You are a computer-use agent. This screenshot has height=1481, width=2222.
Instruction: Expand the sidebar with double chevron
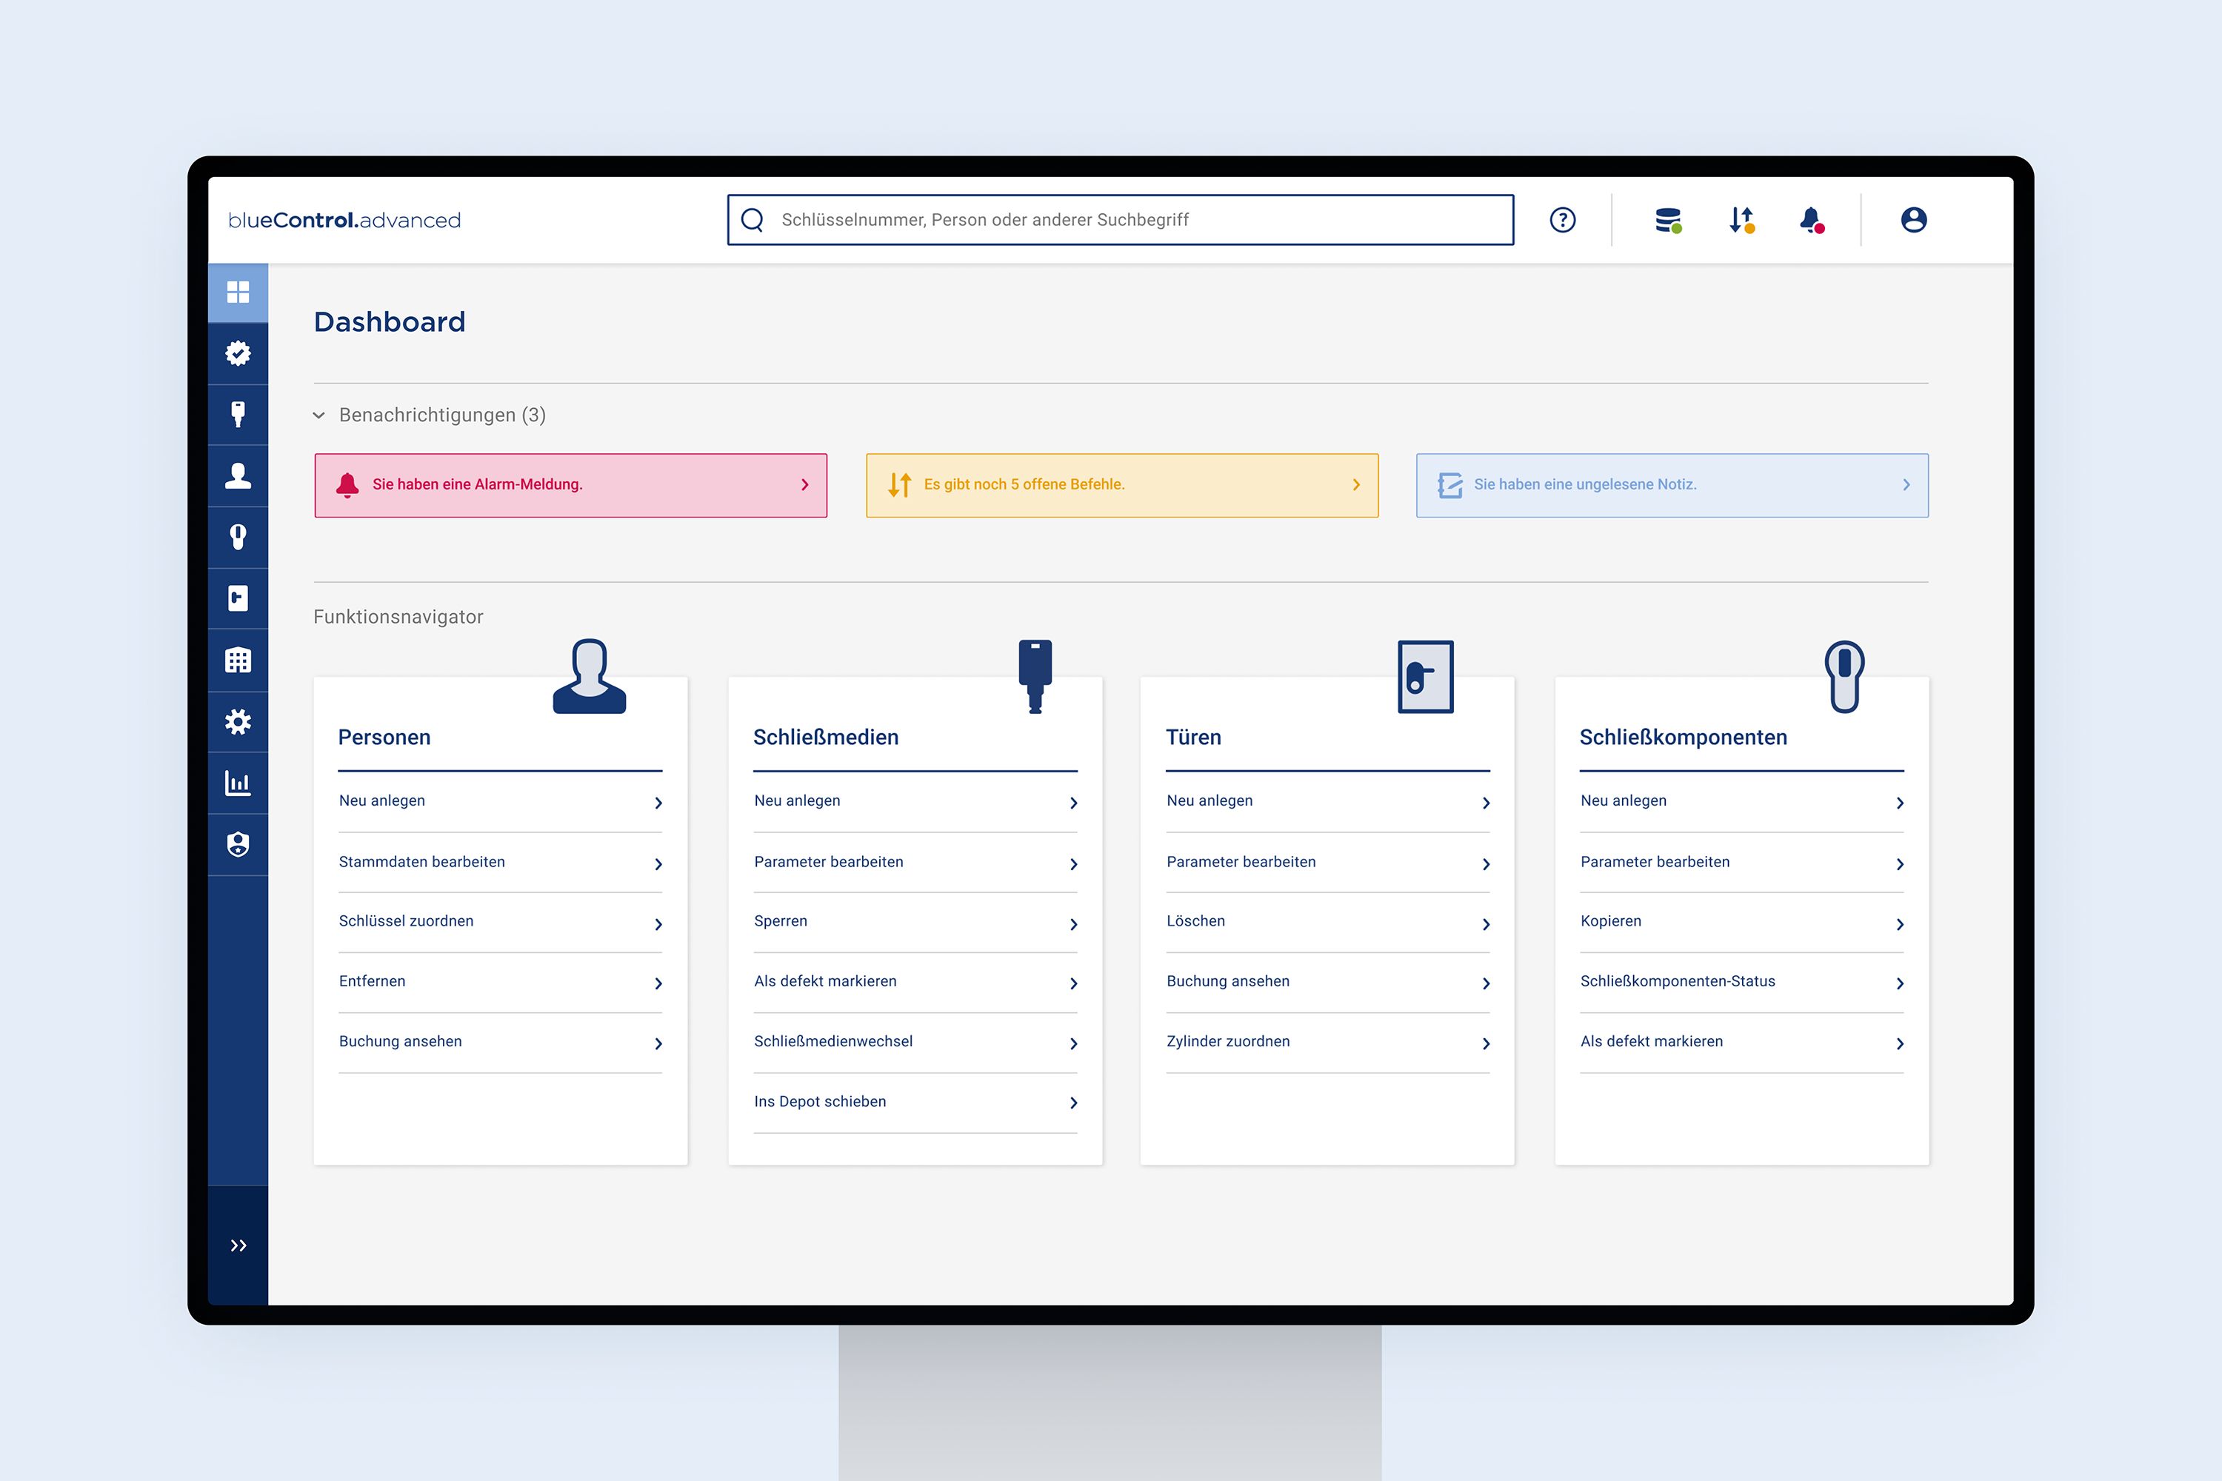(238, 1245)
